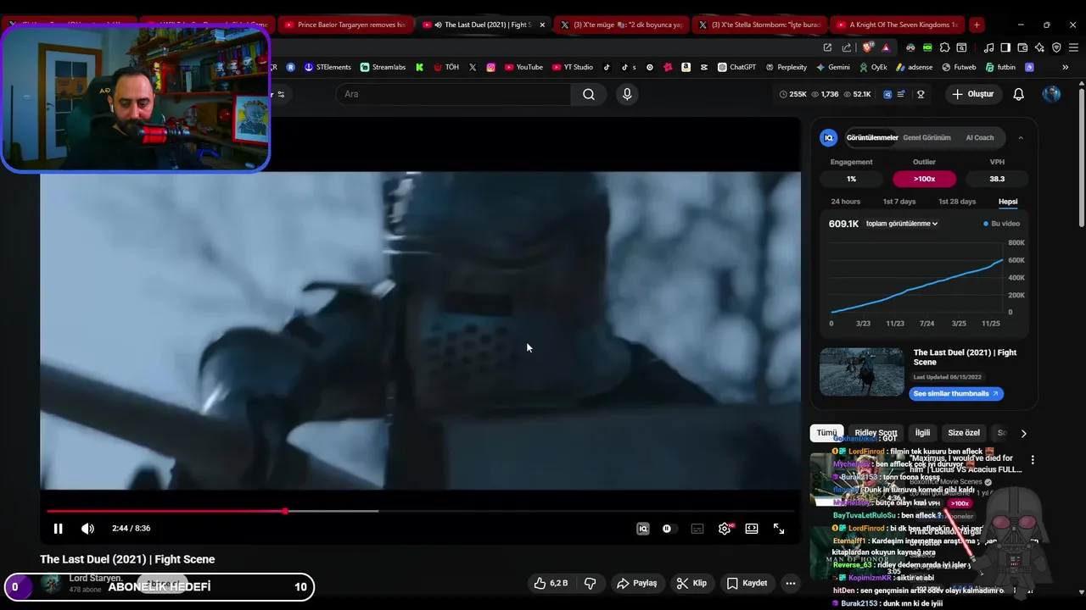The image size is (1086, 610).
Task: Start voice search with microphone
Action: click(627, 94)
